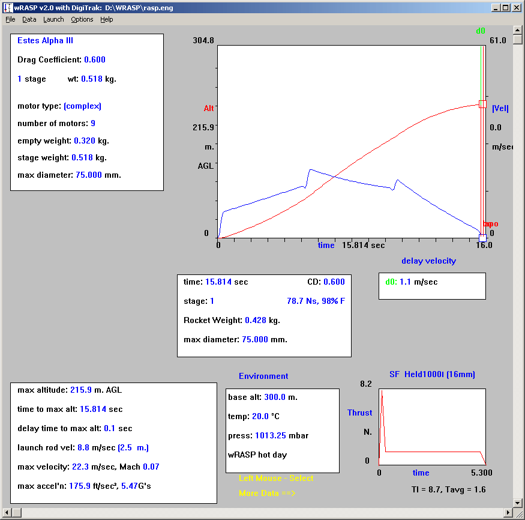Click the horizontal scrollbar left arrow
This screenshot has width=525, height=520.
(7, 512)
